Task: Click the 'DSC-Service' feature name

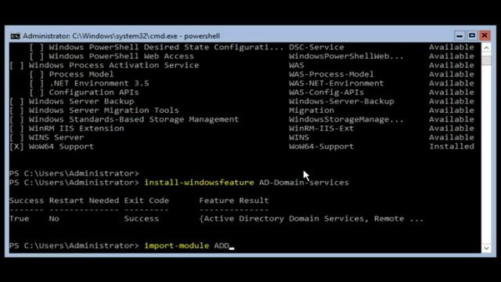Action: pos(316,47)
